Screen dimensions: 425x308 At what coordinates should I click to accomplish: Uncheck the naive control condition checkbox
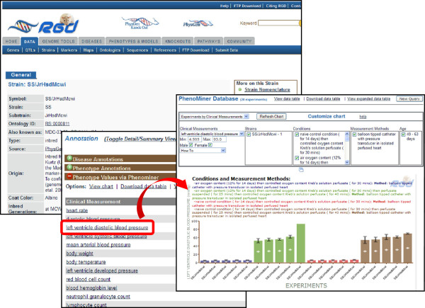tap(297, 135)
